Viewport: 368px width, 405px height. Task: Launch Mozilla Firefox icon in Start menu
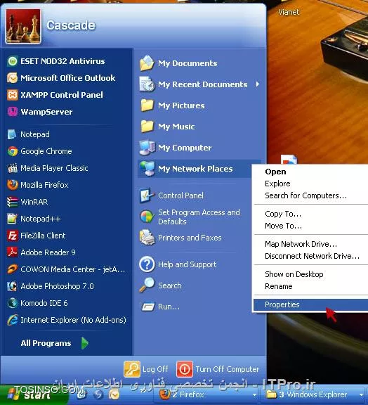coord(12,185)
